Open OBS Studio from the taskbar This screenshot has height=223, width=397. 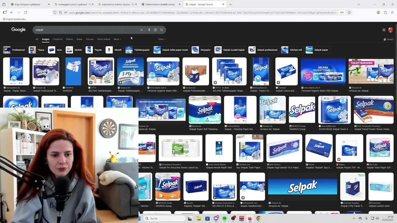click(233, 218)
